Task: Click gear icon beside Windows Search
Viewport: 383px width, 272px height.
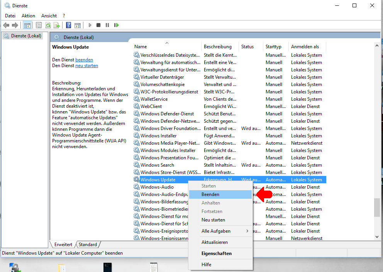Action: (137, 165)
